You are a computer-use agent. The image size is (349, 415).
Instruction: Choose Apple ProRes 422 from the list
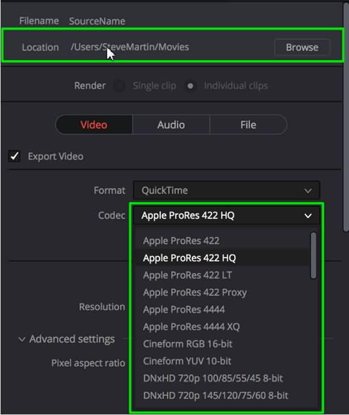coord(181,241)
